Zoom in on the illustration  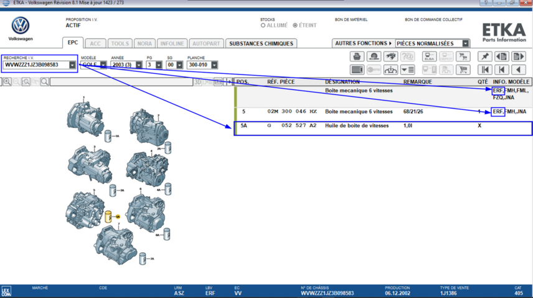[x=7, y=82]
